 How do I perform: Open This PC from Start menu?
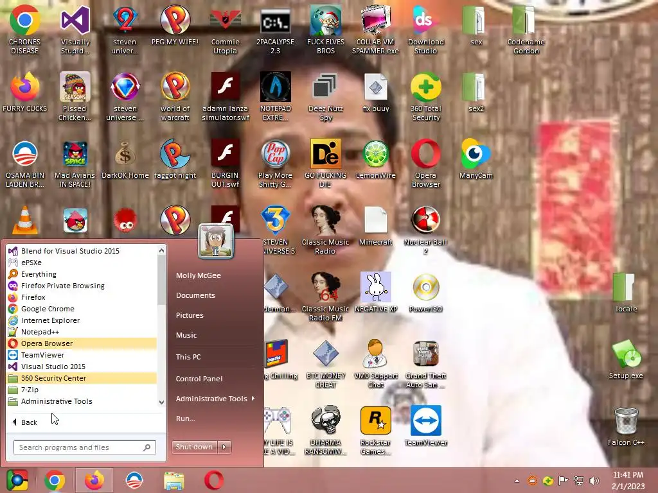(x=188, y=357)
